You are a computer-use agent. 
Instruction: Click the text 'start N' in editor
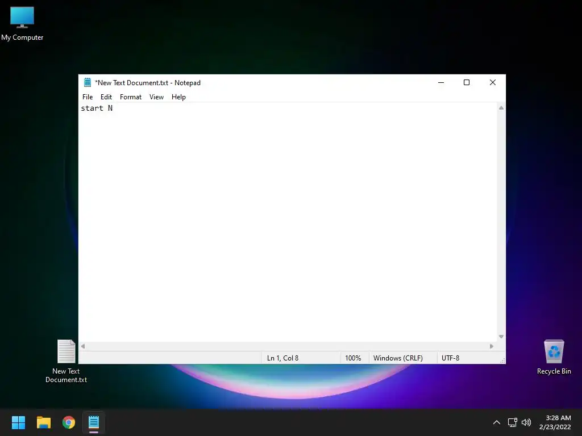[97, 108]
